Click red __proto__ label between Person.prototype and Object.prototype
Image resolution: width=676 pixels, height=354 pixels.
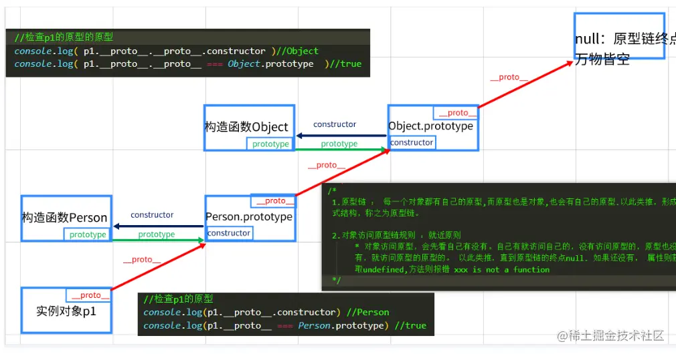click(x=327, y=165)
